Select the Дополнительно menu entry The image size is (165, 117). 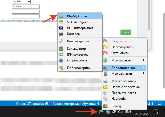[124, 68]
